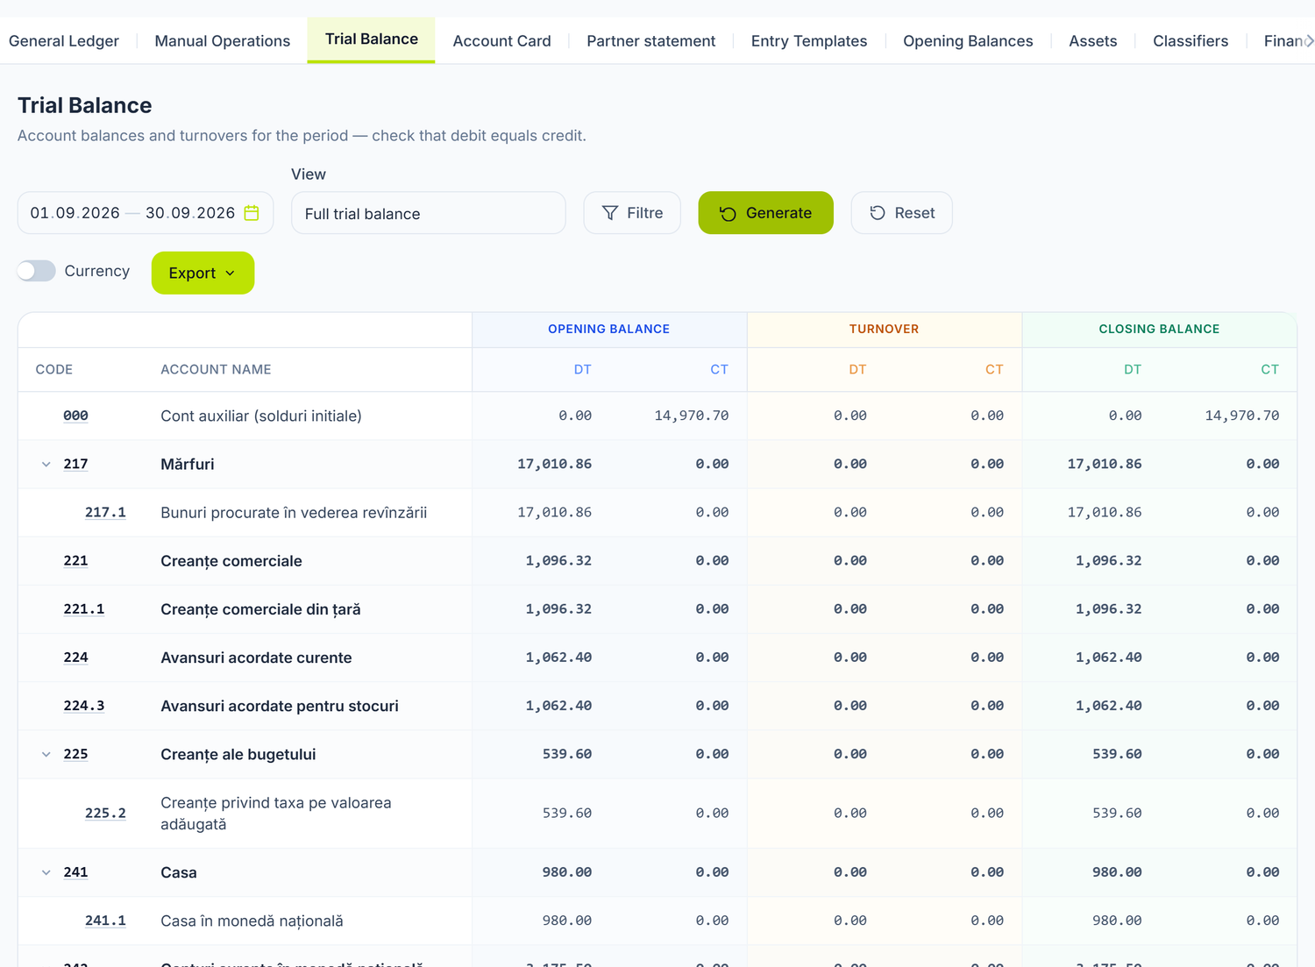Collapse account 225 Creanțe ale bugetului
Screen dimensions: 1315x967
coord(46,755)
